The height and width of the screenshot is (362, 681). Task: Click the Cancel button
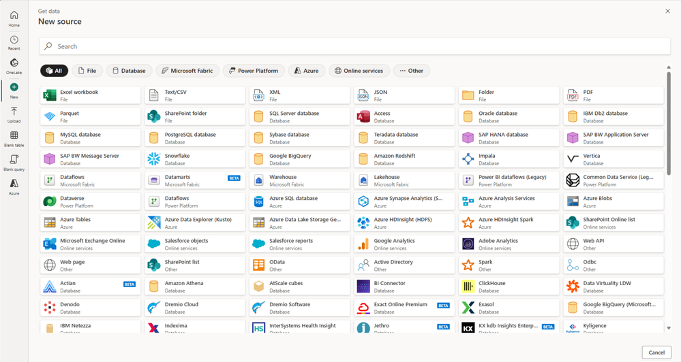[656, 352]
